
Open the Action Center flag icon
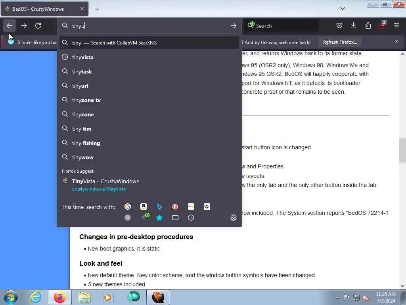346,297
